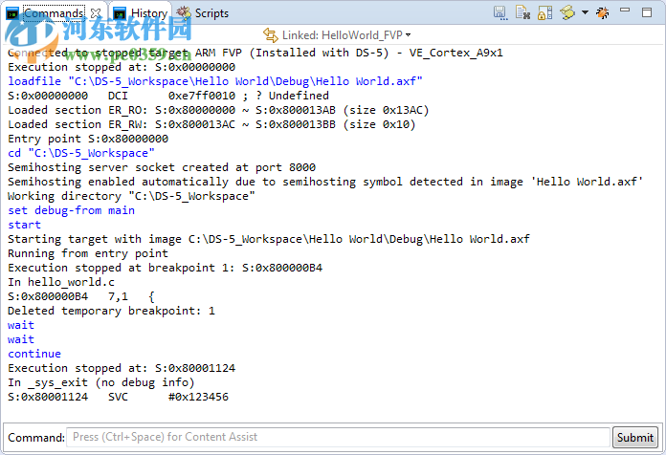The image size is (666, 455).
Task: Click the orange bug icon
Action: point(602,12)
